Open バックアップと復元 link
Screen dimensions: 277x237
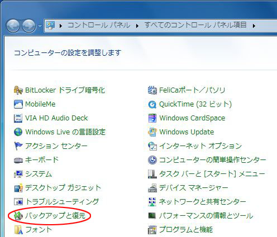pos(55,216)
